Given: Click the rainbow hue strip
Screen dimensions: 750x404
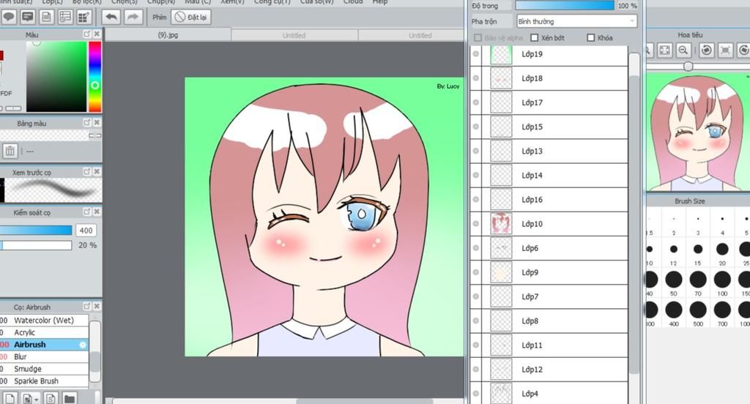Looking at the screenshot, I should click(x=94, y=77).
